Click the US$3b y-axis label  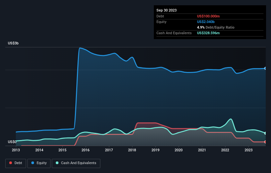tap(13, 43)
